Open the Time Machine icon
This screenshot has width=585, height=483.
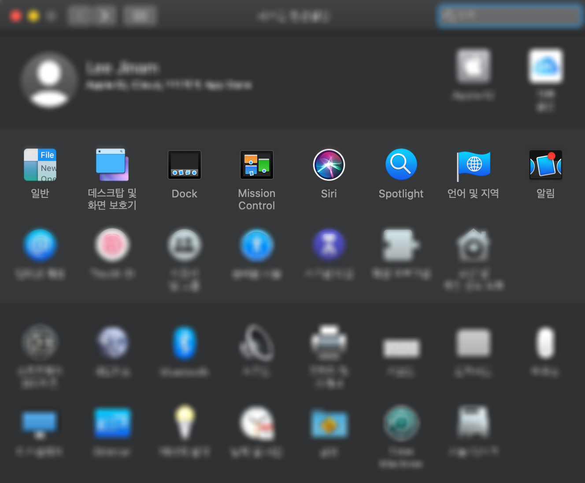[x=401, y=423]
